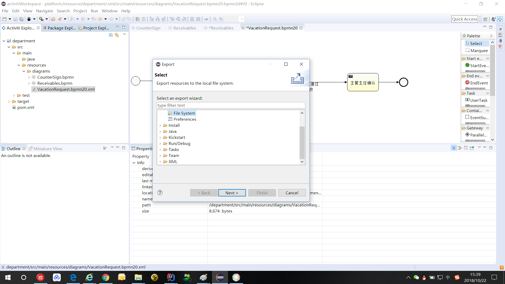Click the end event circle on canvas
This screenshot has height=284, width=505.
tap(403, 82)
